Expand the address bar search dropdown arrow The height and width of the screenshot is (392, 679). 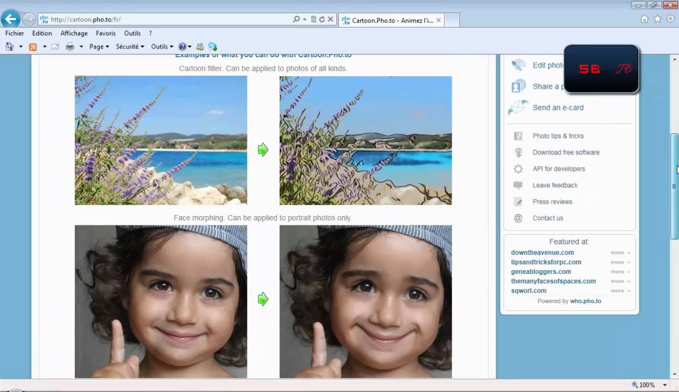pyautogui.click(x=305, y=19)
